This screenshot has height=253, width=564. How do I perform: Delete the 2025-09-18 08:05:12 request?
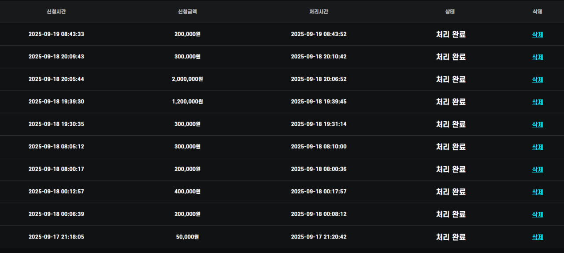pyautogui.click(x=537, y=147)
